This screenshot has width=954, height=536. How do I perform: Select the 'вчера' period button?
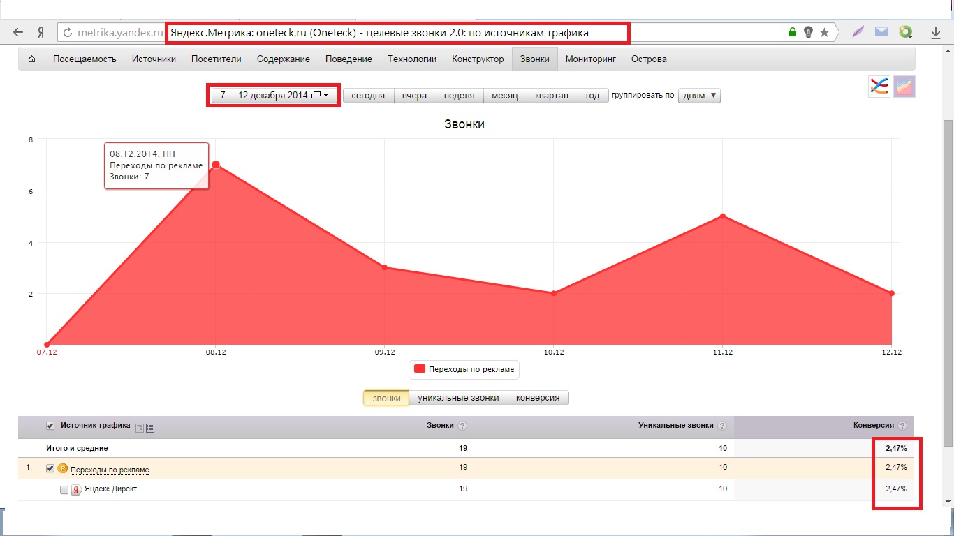415,96
